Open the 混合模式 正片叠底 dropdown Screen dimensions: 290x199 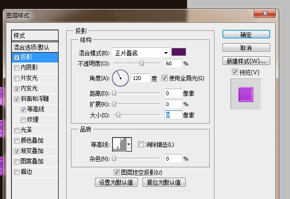(141, 53)
